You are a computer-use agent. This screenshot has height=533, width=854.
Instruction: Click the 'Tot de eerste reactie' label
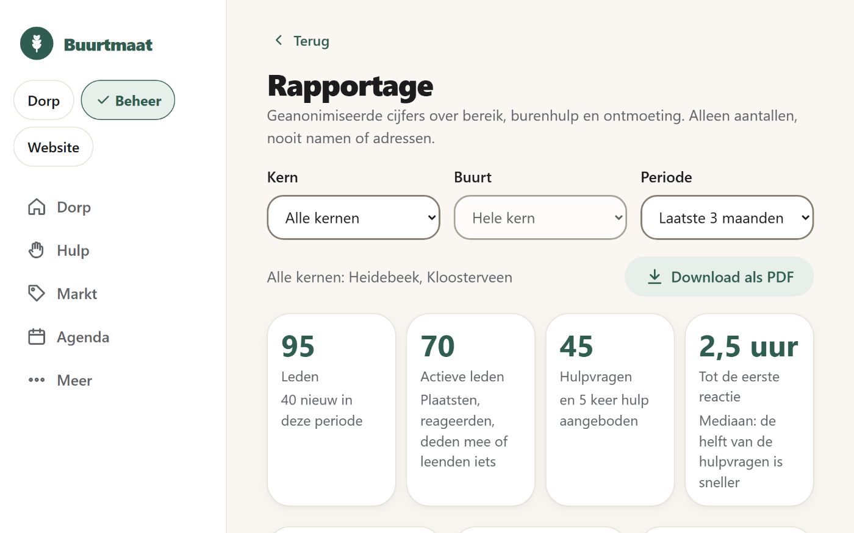coord(739,386)
